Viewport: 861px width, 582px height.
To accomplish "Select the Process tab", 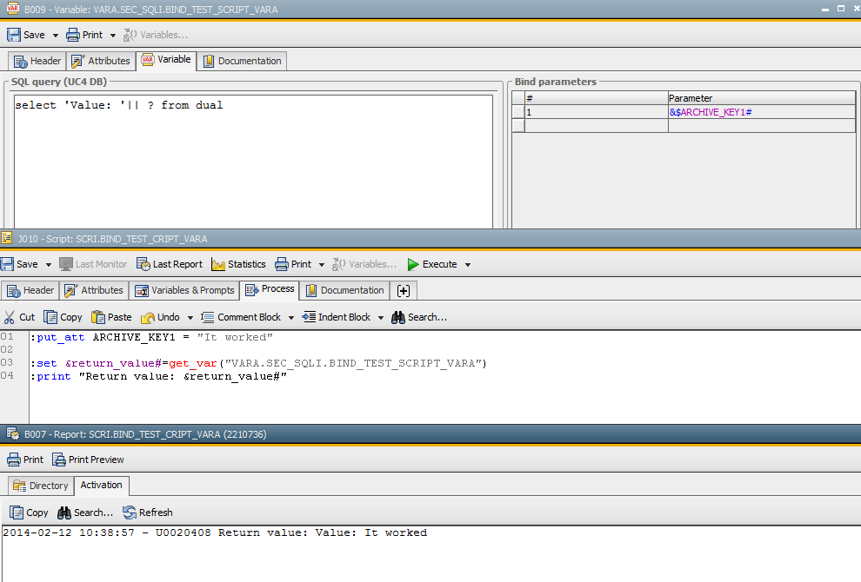I will click(x=270, y=288).
